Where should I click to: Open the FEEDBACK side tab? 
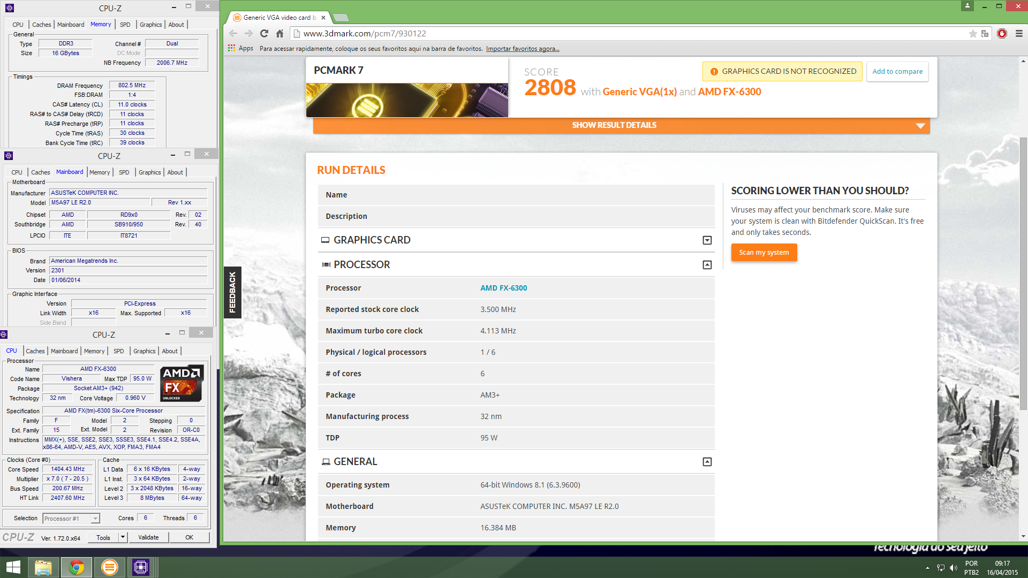point(232,292)
